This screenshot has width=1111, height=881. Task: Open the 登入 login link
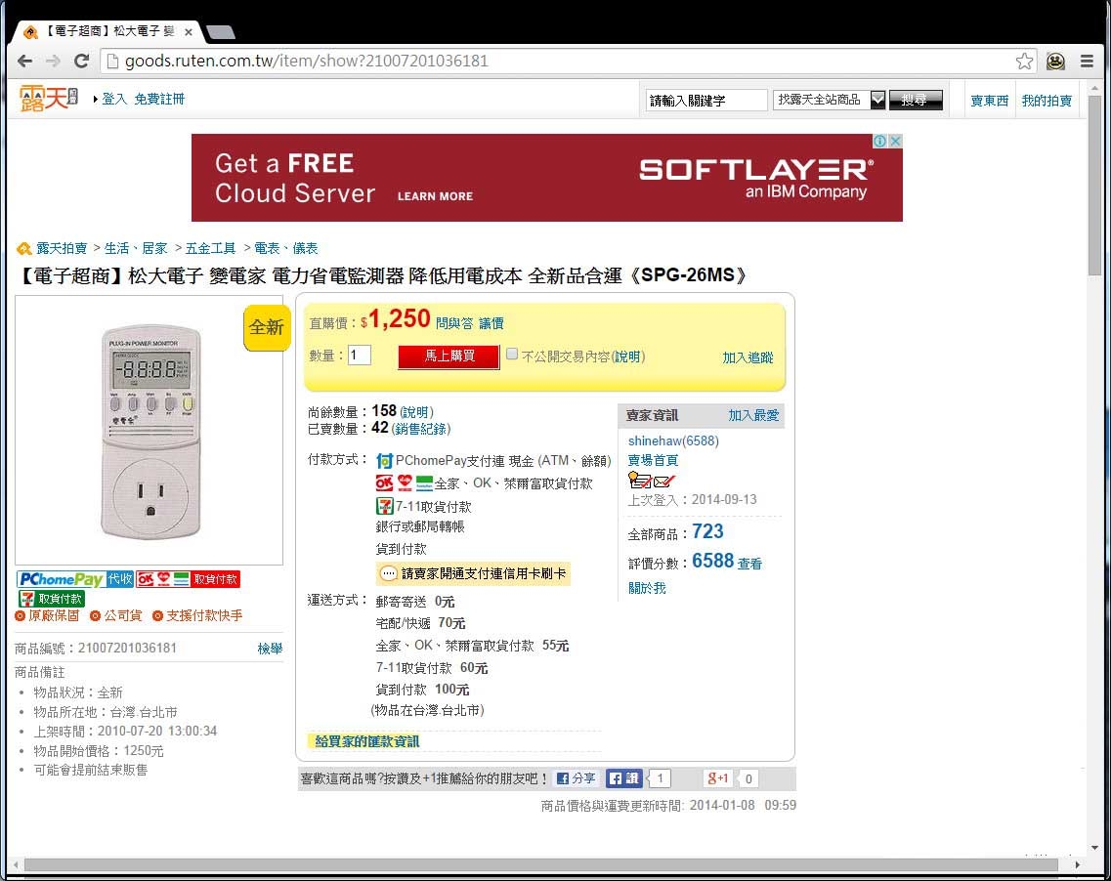point(114,100)
